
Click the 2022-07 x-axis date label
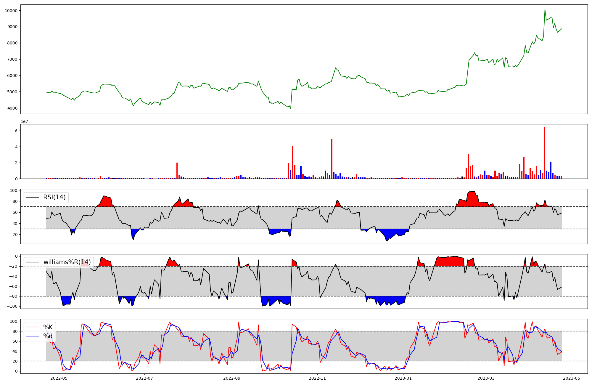[x=145, y=378]
